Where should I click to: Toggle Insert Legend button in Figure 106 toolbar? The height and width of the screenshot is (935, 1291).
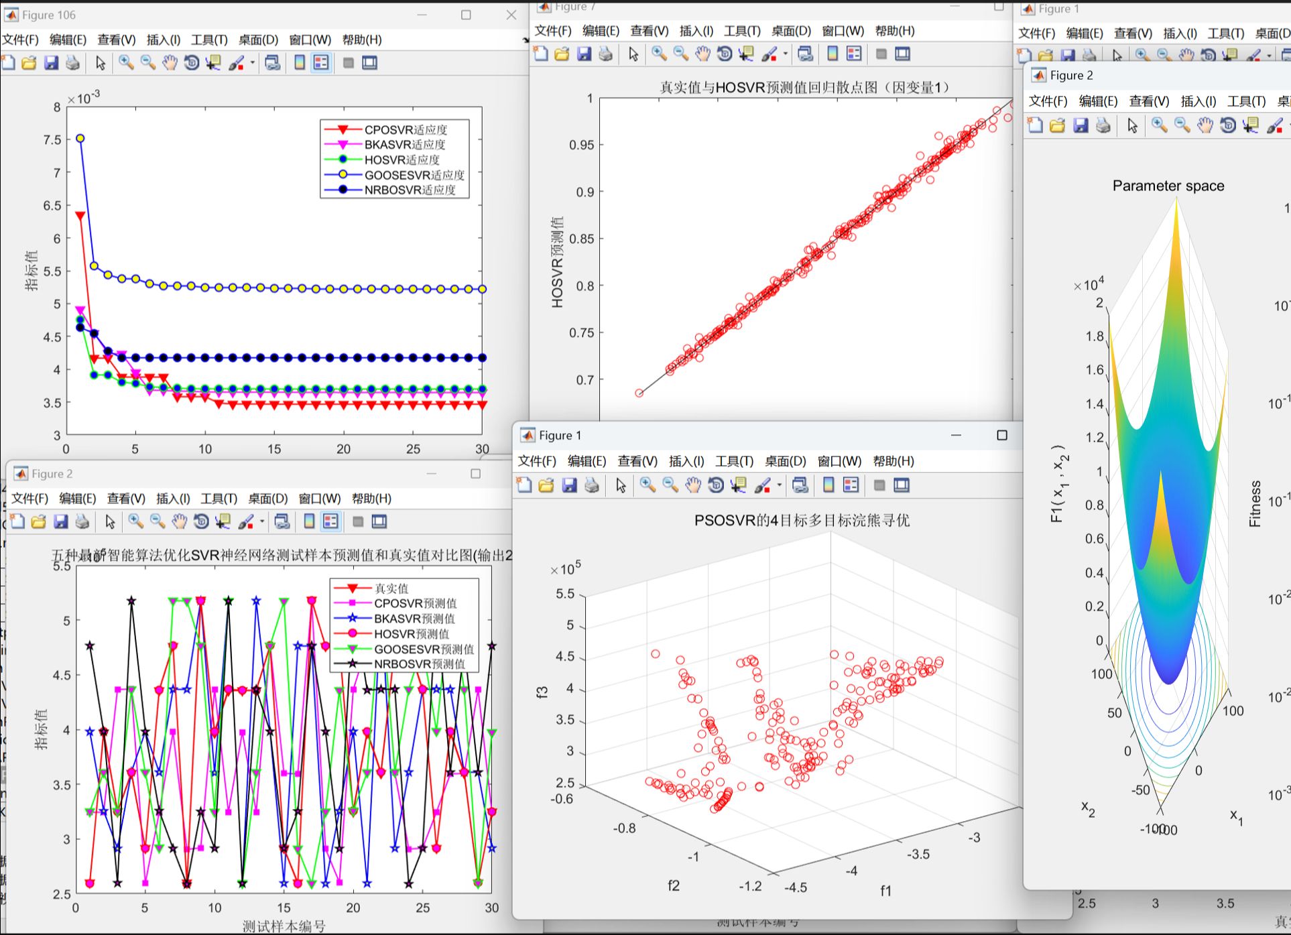321,63
